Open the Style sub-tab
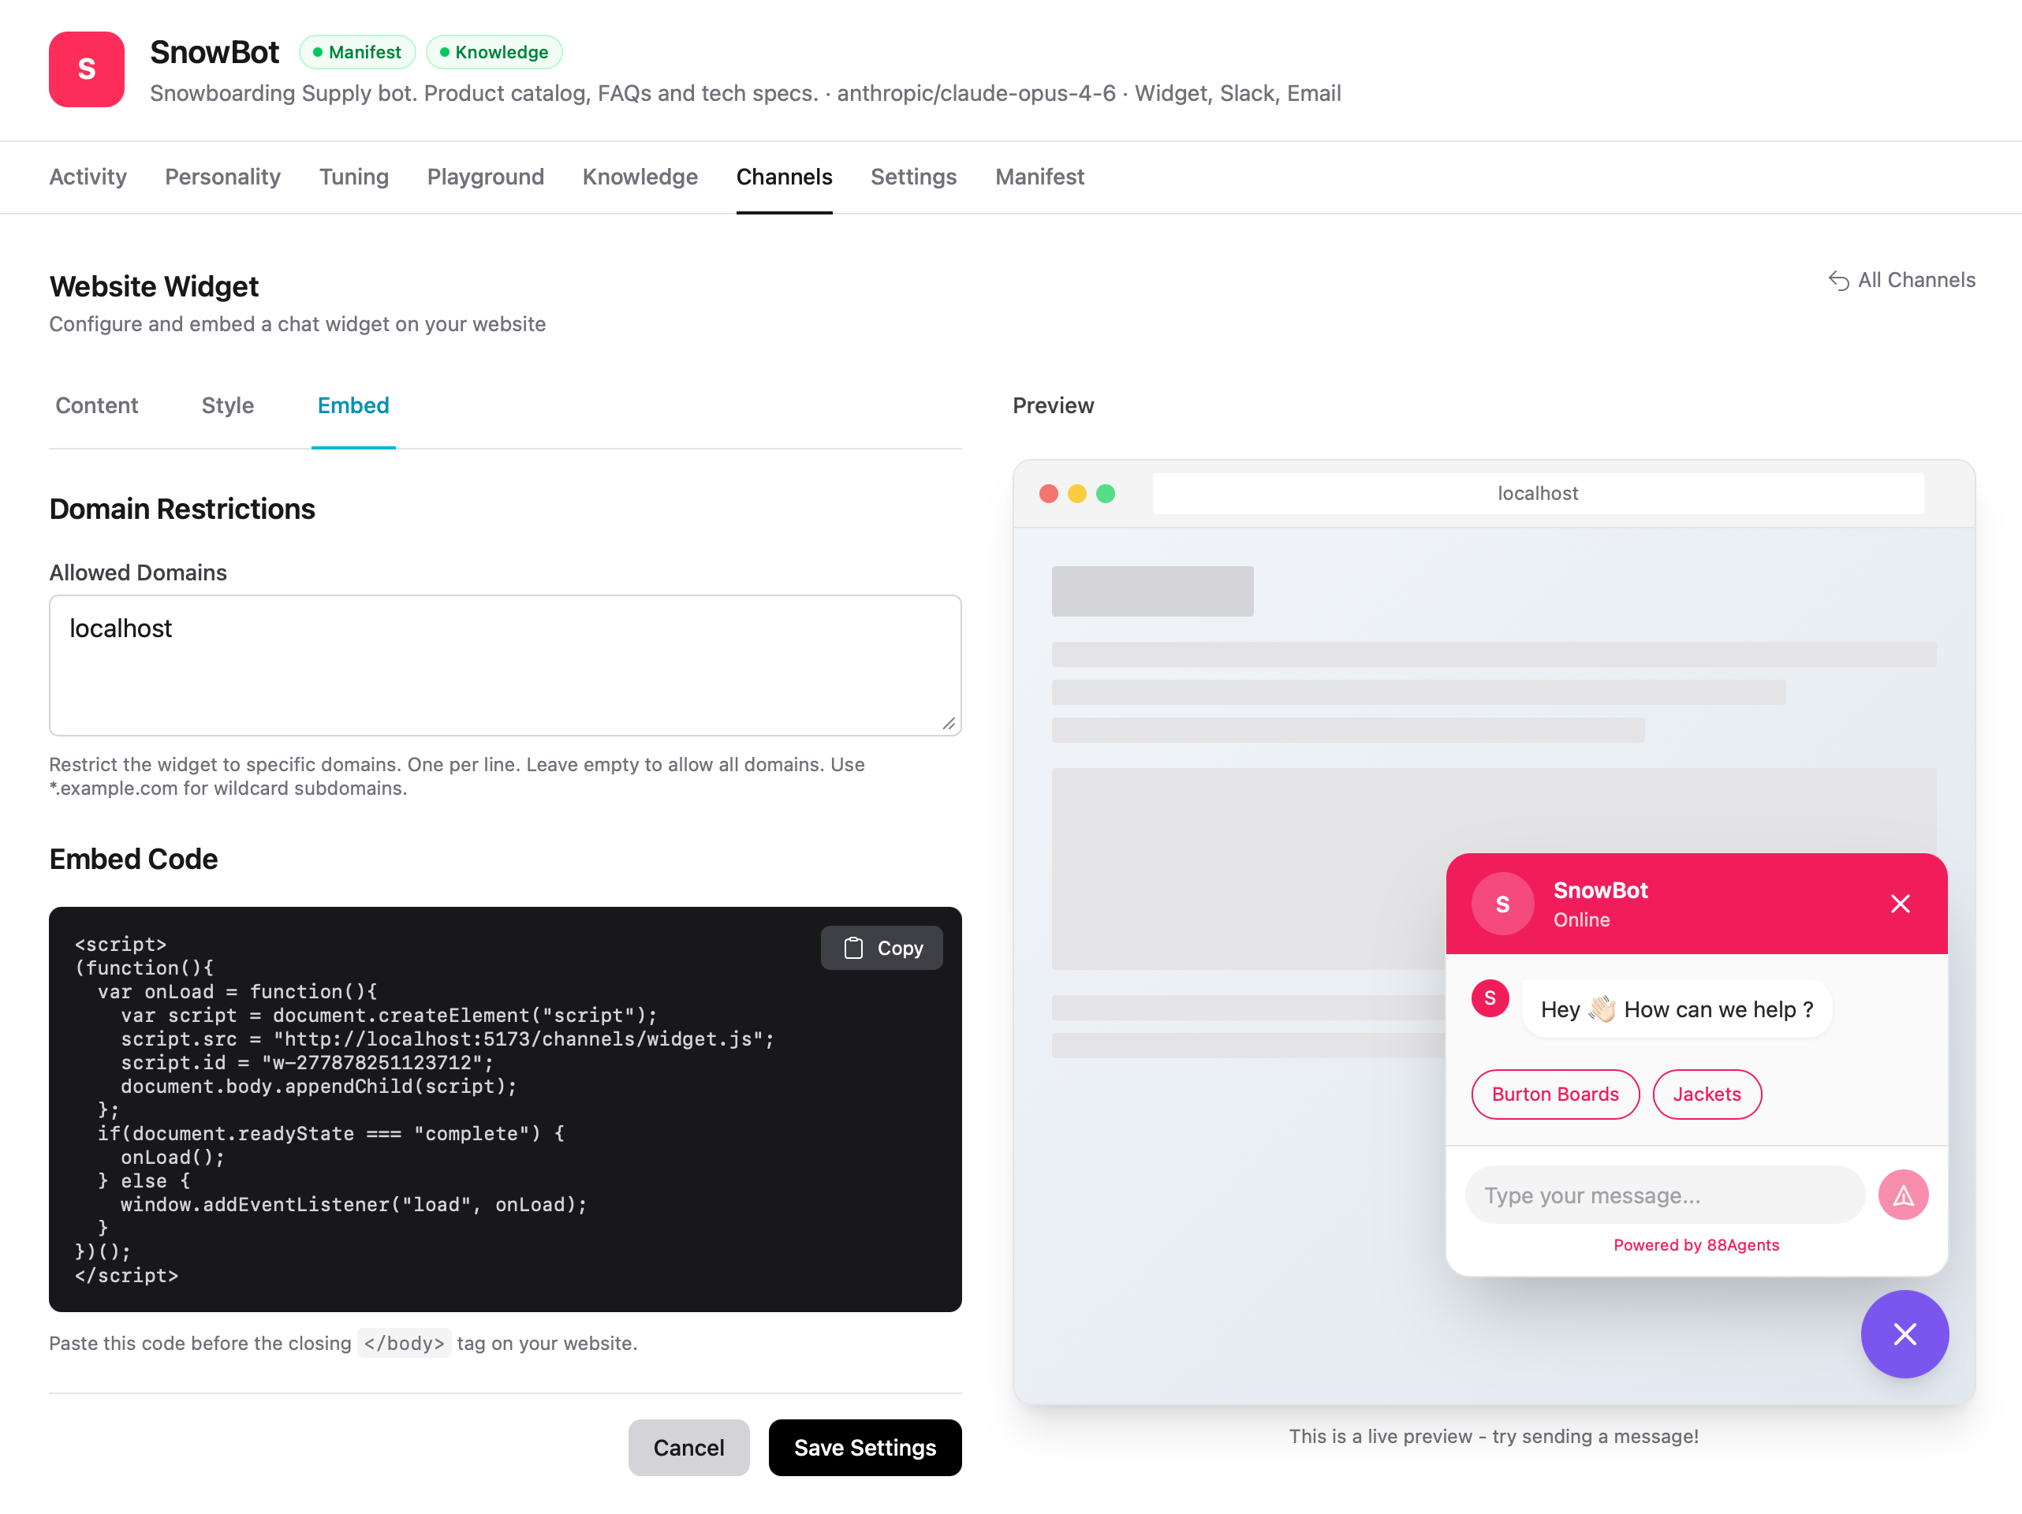The width and height of the screenshot is (2022, 1514). click(x=226, y=405)
